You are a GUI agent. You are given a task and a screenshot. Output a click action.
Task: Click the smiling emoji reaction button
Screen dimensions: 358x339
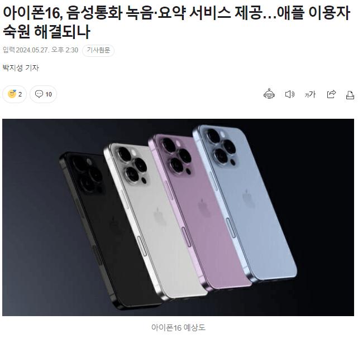click(x=15, y=94)
